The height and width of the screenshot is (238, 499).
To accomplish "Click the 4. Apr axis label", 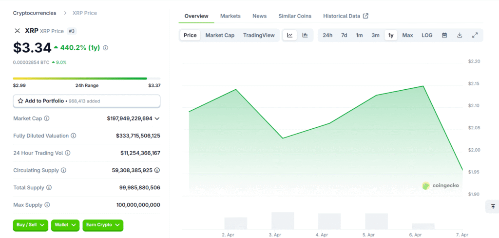I will [322, 235].
